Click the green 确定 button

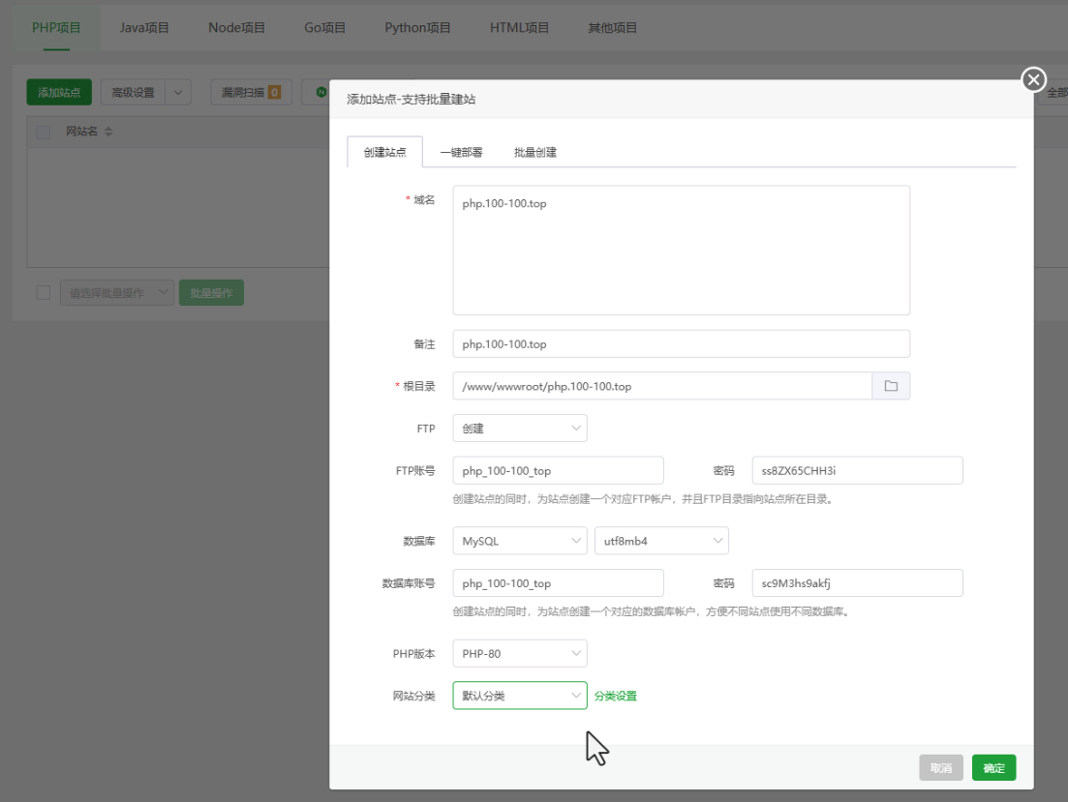[x=993, y=768]
